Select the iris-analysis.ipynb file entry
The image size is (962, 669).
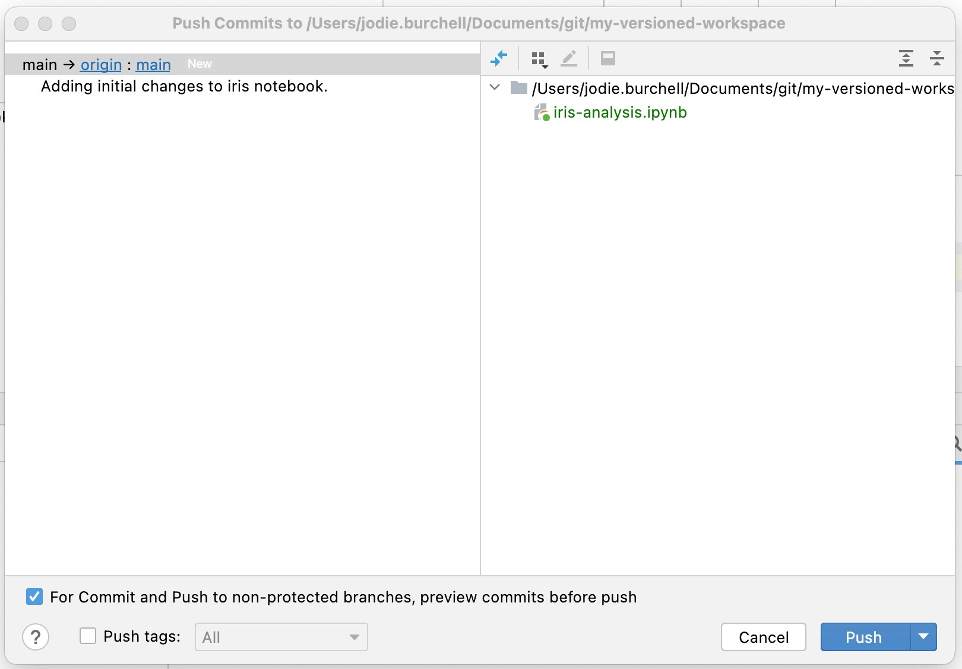click(619, 112)
